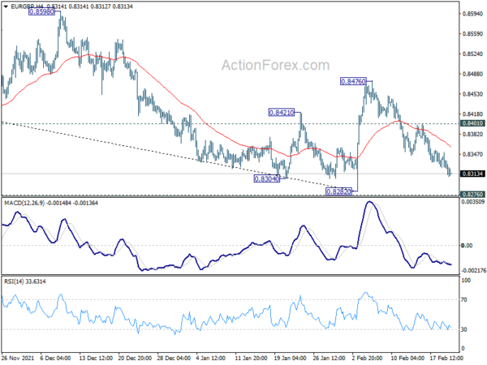Click the 20 Dec 20:00 time label
This screenshot has height=365, width=487.
coord(135,358)
